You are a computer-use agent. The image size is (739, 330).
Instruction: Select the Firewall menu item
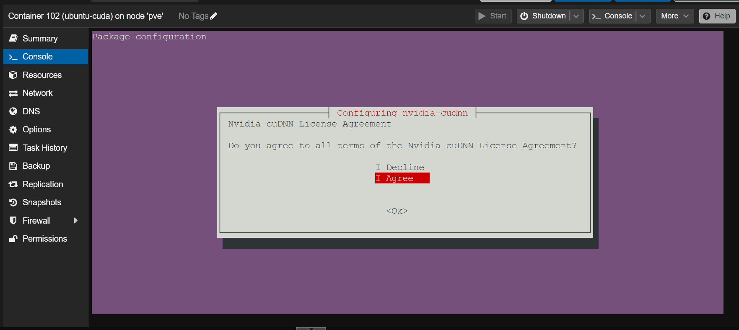[x=46, y=221]
